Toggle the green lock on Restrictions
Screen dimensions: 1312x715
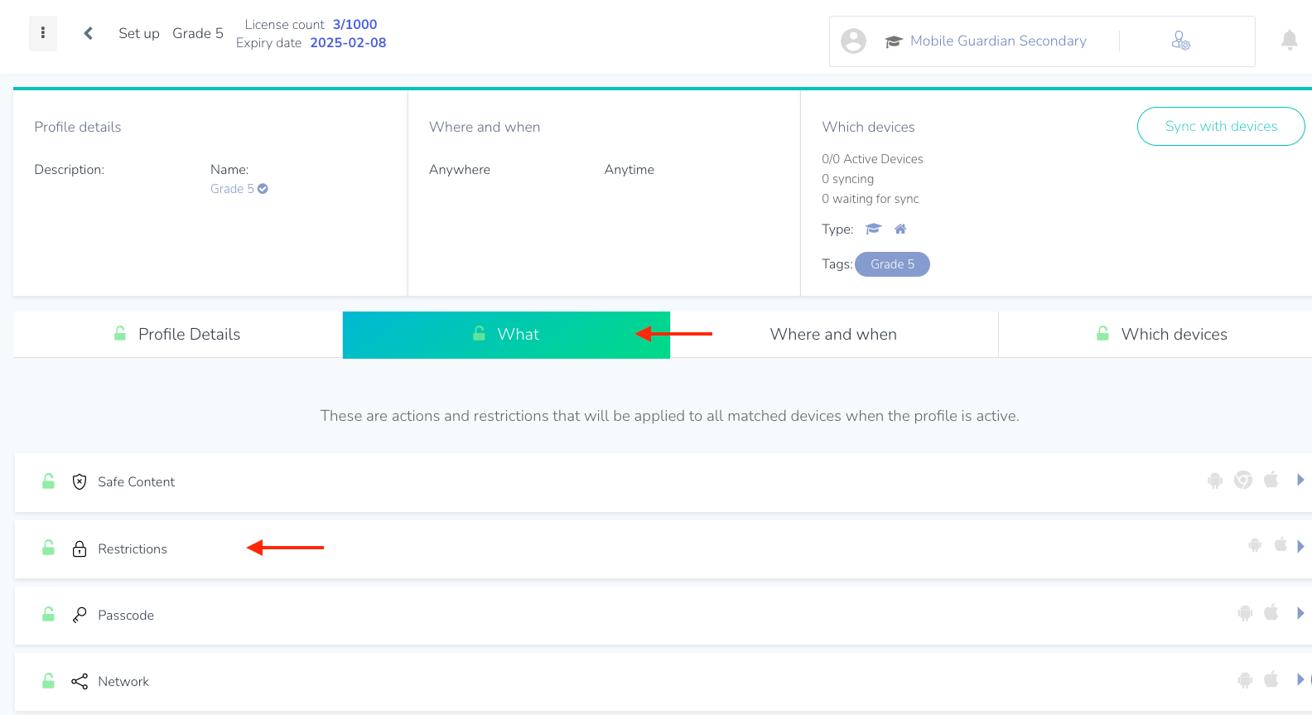click(x=48, y=548)
